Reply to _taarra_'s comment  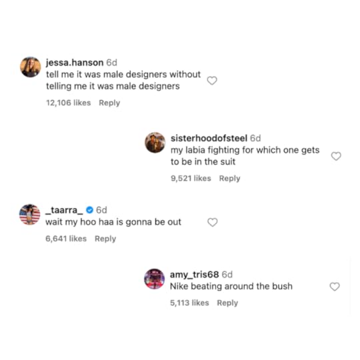(x=105, y=239)
